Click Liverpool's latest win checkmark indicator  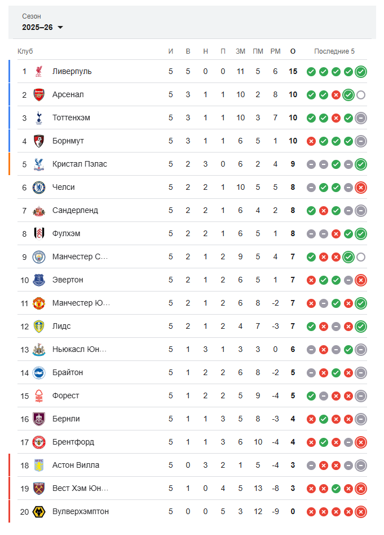[361, 72]
